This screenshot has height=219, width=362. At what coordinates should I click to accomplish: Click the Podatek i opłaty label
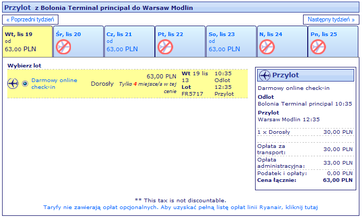tap(282, 173)
